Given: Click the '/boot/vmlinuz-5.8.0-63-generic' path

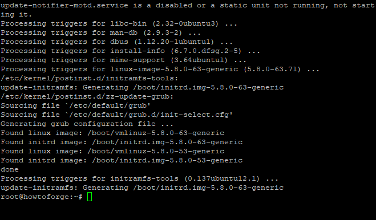Looking at the screenshot, I should pos(156,133).
